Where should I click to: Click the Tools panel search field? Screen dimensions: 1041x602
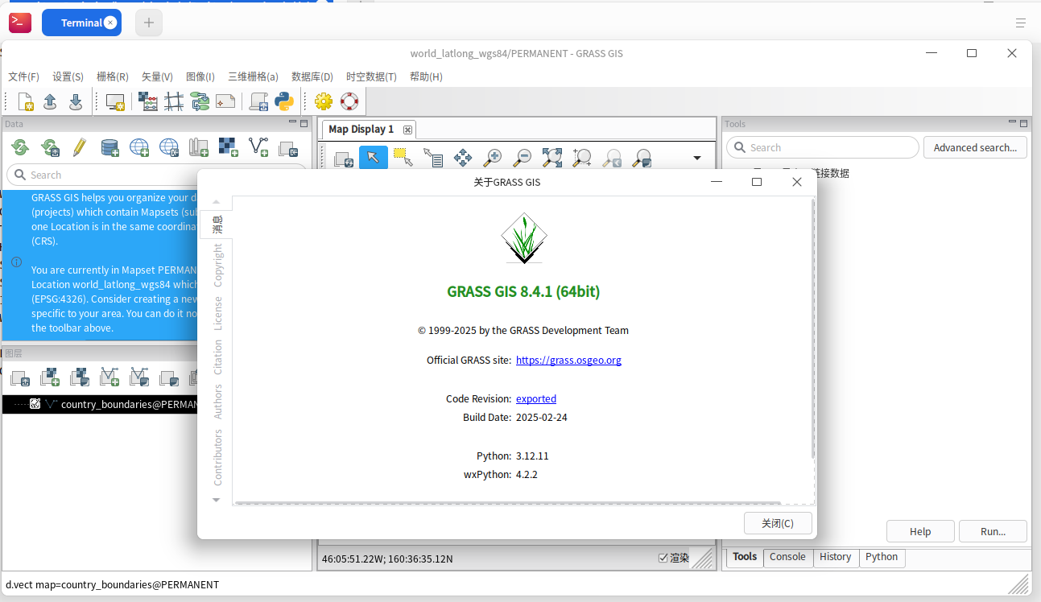[823, 147]
